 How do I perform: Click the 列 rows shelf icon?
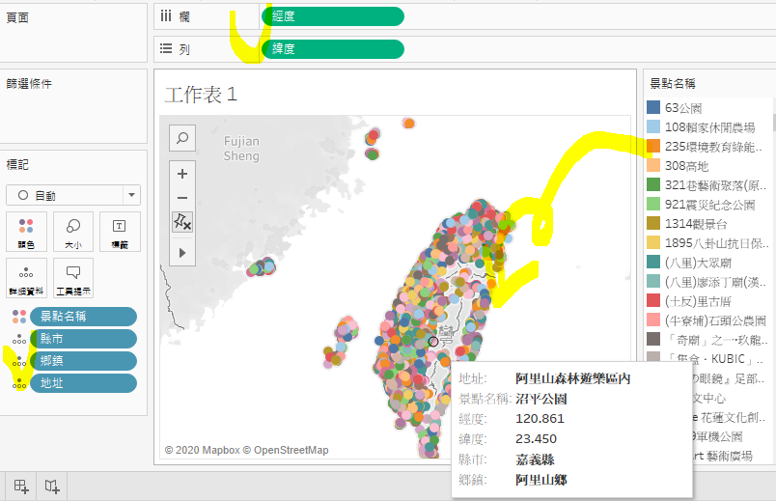coord(166,48)
